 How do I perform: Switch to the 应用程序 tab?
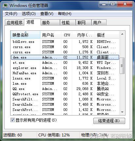[x=14, y=23]
